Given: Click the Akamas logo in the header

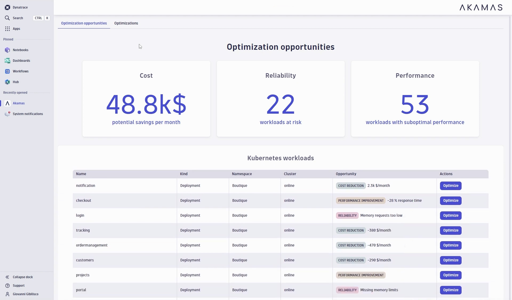Looking at the screenshot, I should [x=481, y=7].
